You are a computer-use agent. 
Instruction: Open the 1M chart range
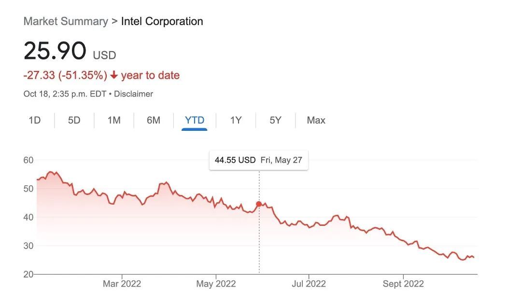114,121
